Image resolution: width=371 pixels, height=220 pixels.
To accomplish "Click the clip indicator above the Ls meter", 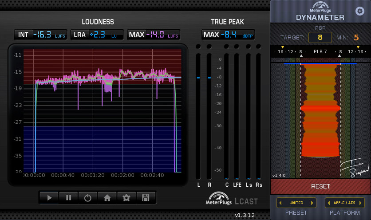I will [248, 47].
